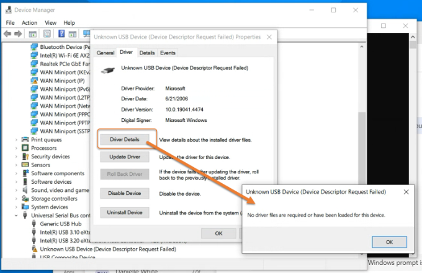The image size is (422, 273).
Task: Switch to the Details tab
Action: (x=147, y=53)
